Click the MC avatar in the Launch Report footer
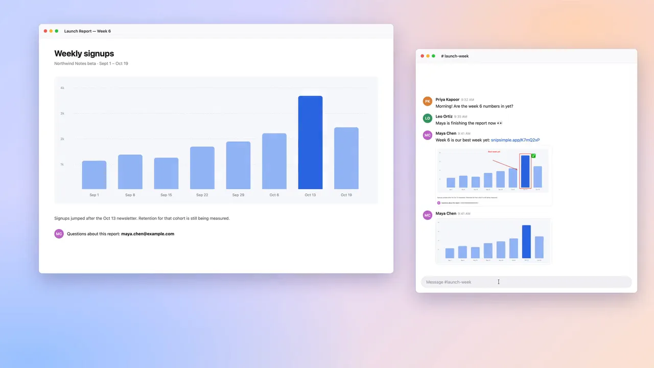654x368 pixels. [59, 234]
